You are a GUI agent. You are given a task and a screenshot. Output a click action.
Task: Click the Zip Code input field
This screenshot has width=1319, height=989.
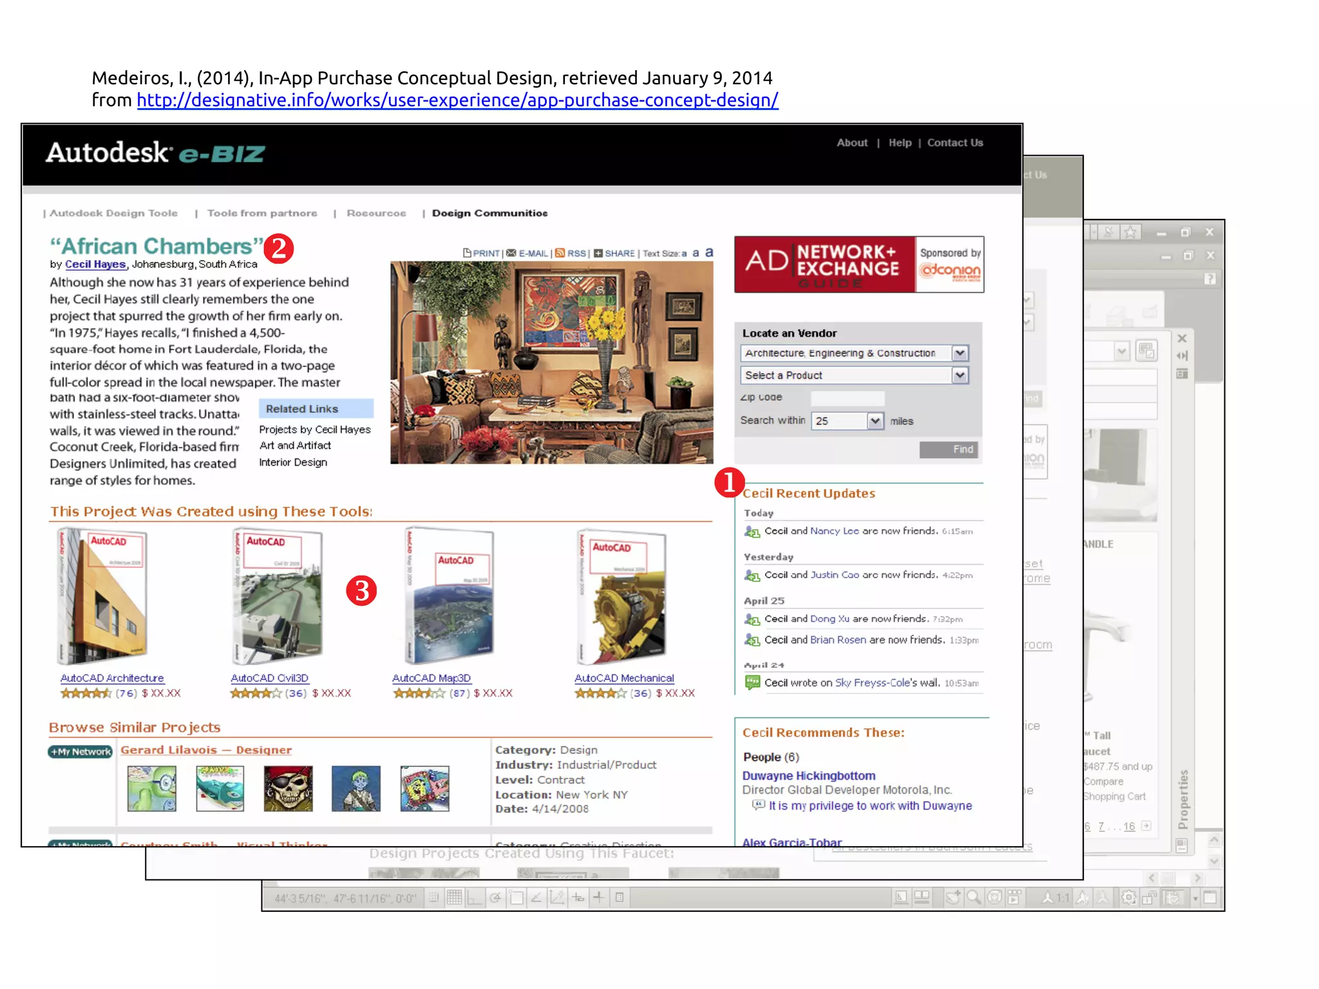[x=847, y=398]
